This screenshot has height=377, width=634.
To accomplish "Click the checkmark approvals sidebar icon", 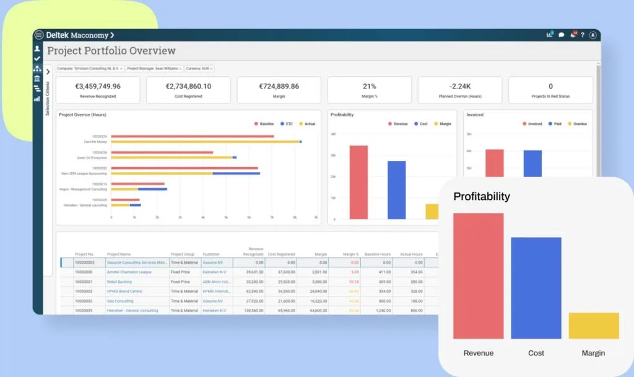I will coord(37,59).
